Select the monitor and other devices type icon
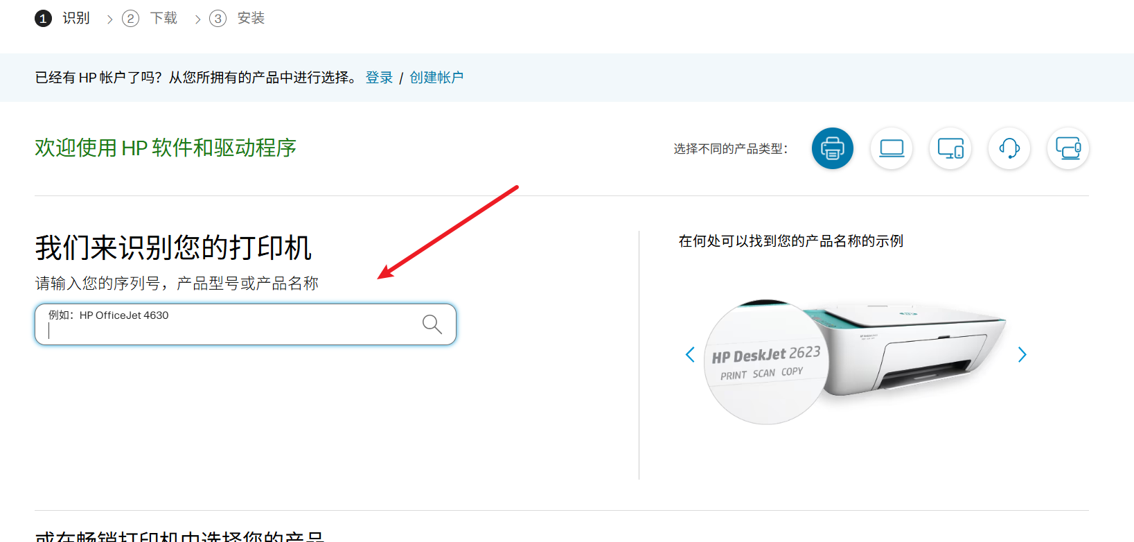 point(1068,148)
